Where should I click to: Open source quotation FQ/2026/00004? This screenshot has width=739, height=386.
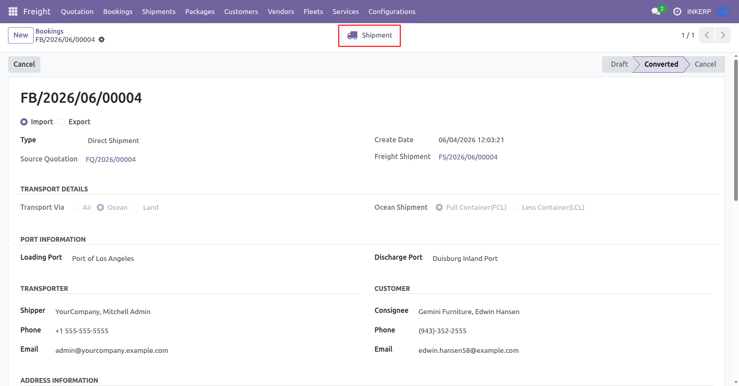click(x=111, y=159)
